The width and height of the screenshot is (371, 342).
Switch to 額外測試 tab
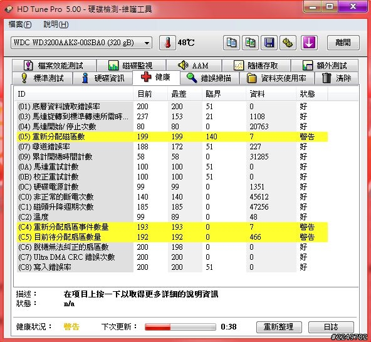point(325,65)
